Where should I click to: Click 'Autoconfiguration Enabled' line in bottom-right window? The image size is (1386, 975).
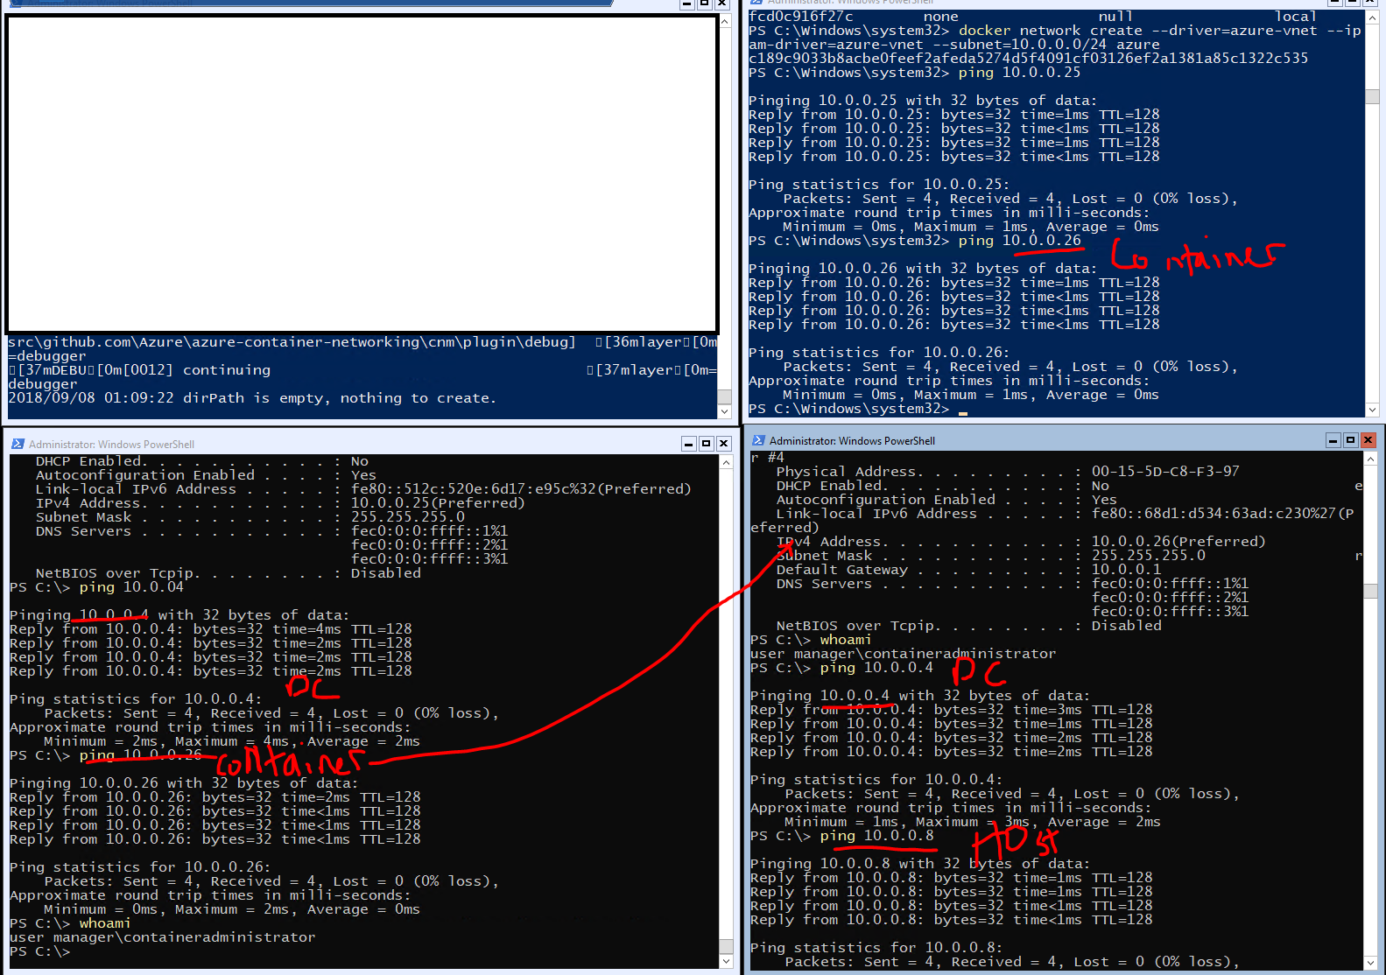pos(946,500)
